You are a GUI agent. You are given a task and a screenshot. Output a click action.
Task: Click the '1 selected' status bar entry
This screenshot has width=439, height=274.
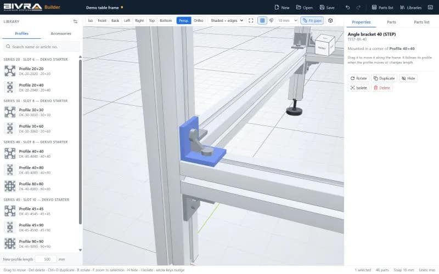point(363,270)
